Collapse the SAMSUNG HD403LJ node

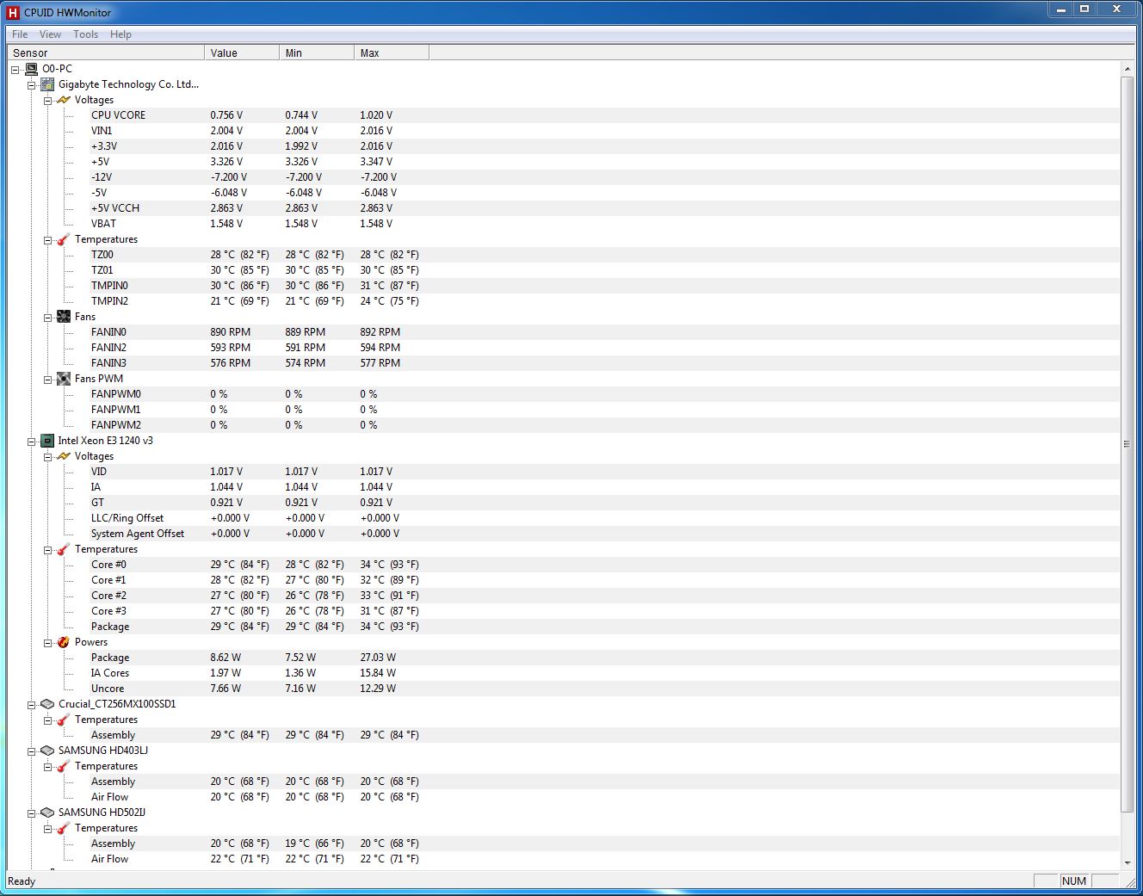pyautogui.click(x=32, y=751)
